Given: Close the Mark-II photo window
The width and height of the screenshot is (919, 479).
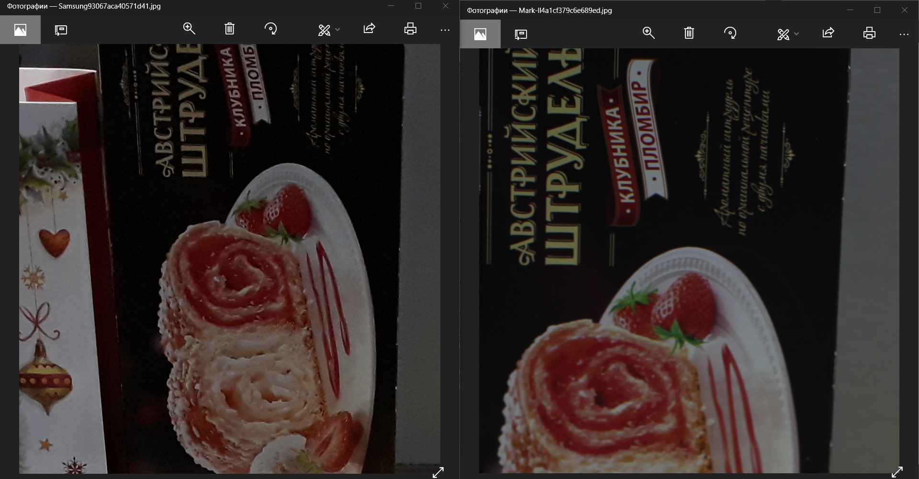Looking at the screenshot, I should tap(905, 10).
